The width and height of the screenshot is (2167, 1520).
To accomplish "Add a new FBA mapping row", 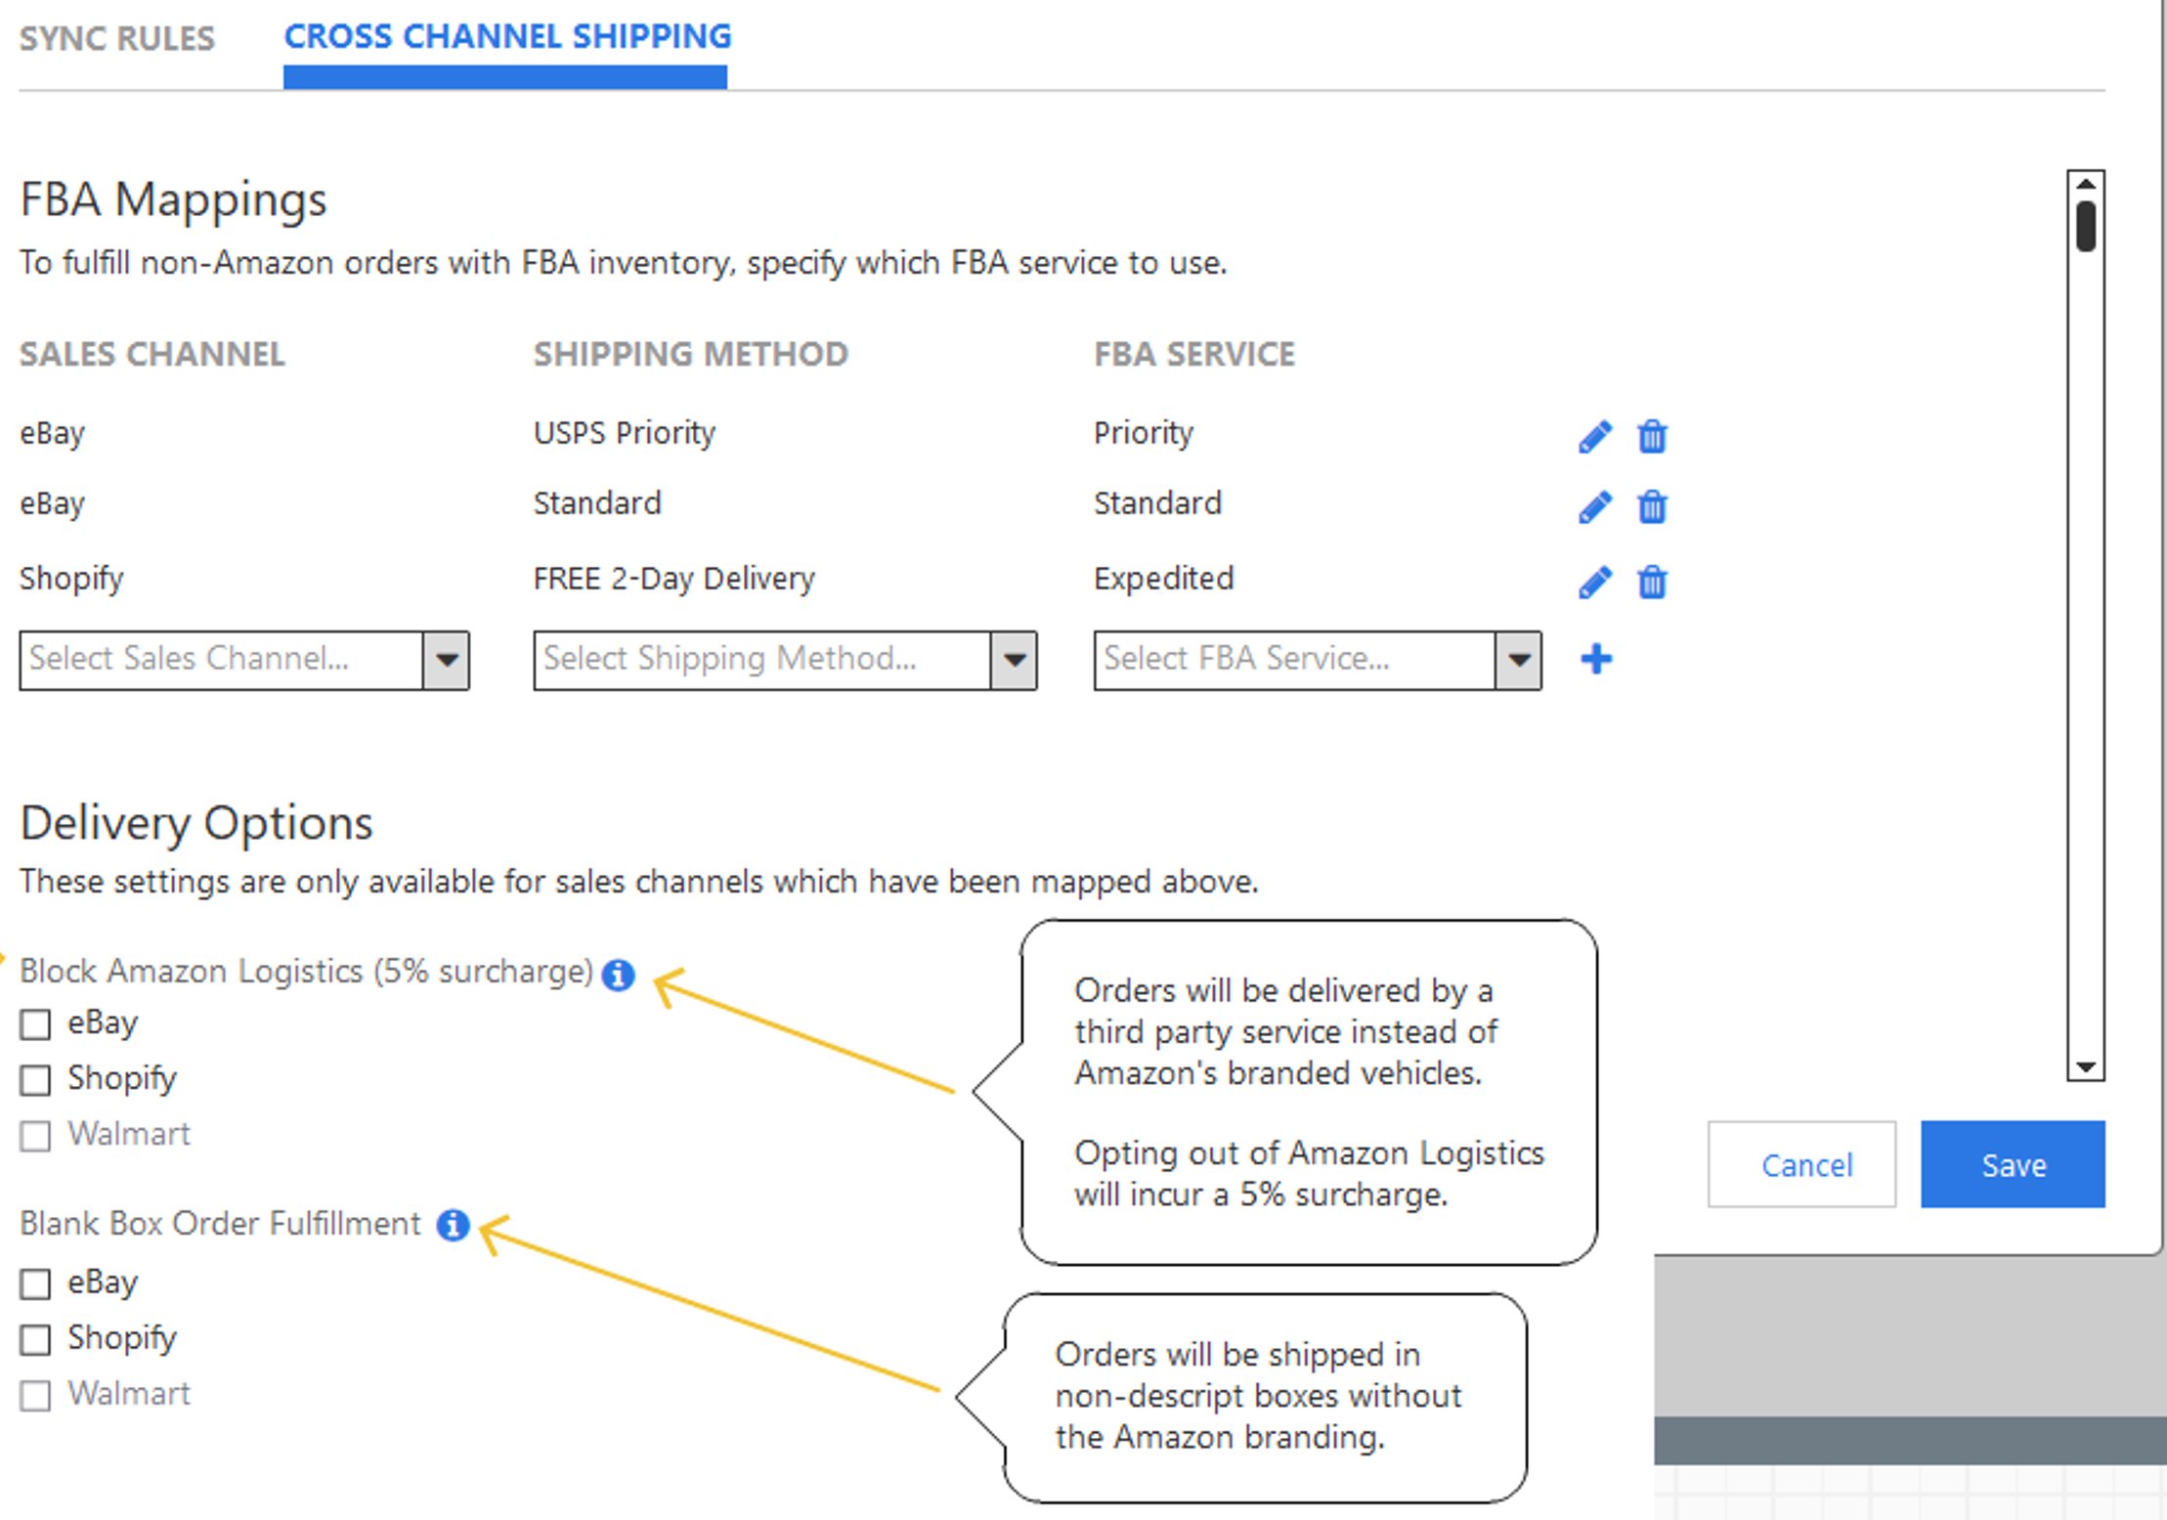I will point(1597,660).
